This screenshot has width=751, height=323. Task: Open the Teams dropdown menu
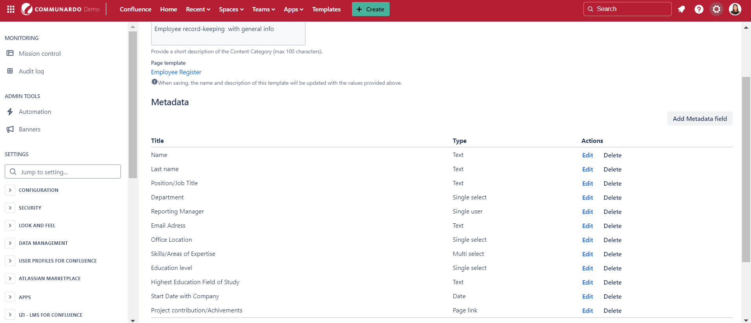click(x=263, y=9)
